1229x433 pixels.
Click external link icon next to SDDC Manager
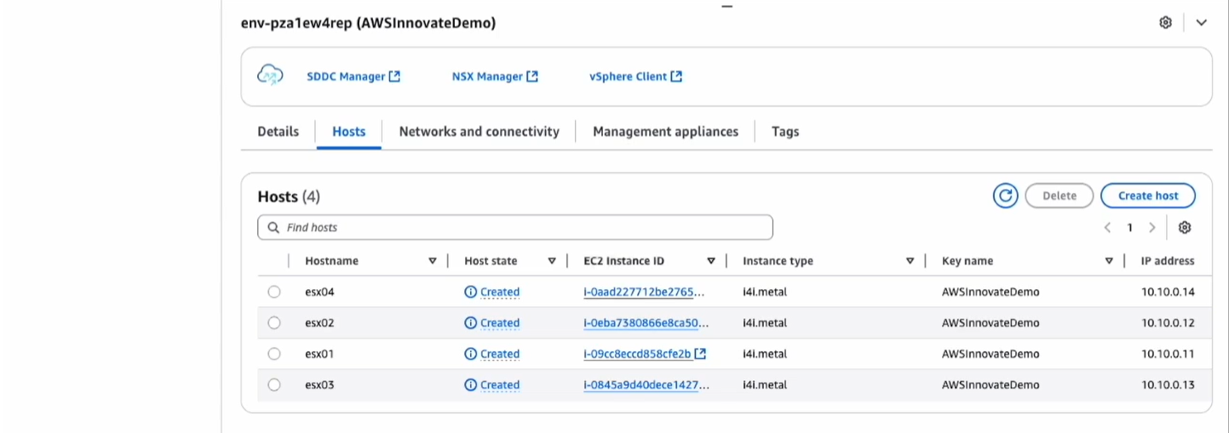[x=394, y=77]
